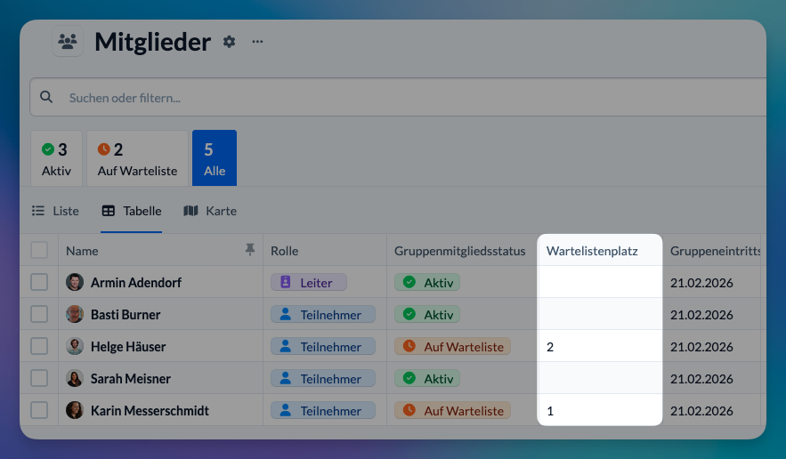Open Basti Burner's avatar
The height and width of the screenshot is (459, 786).
(75, 314)
